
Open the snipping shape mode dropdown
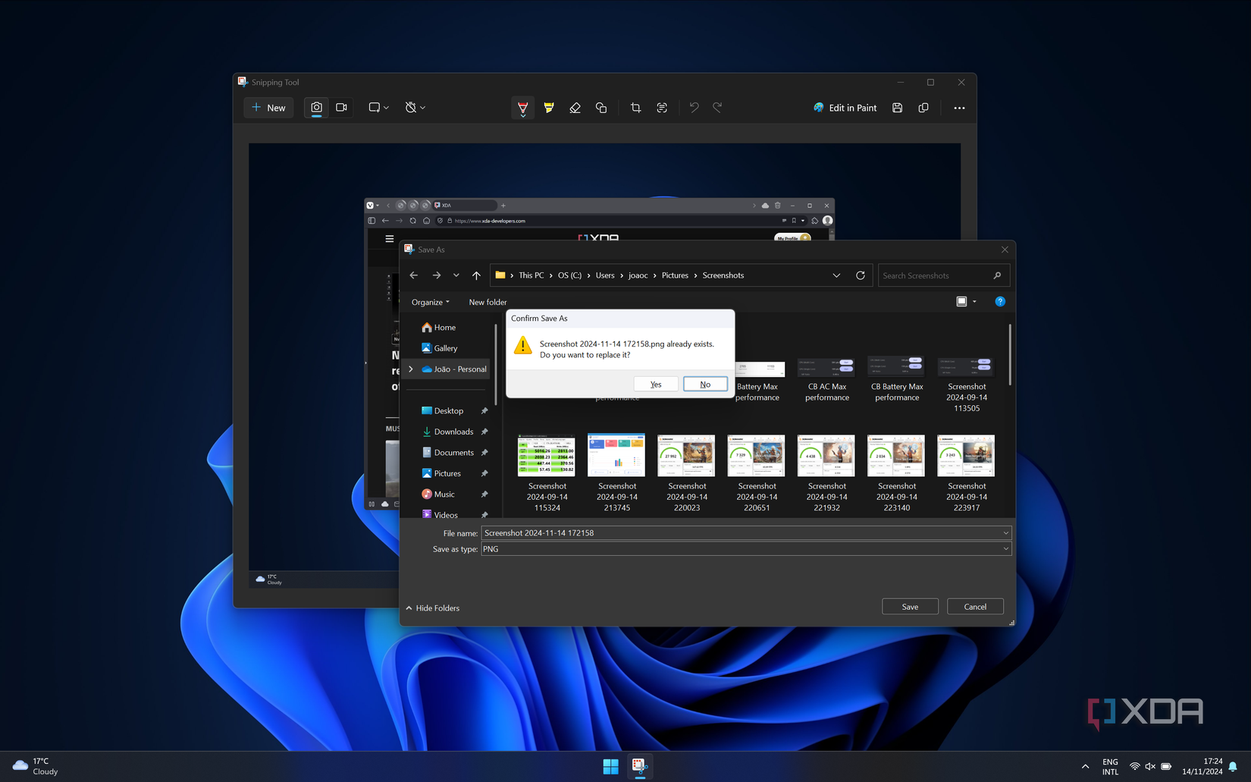378,108
